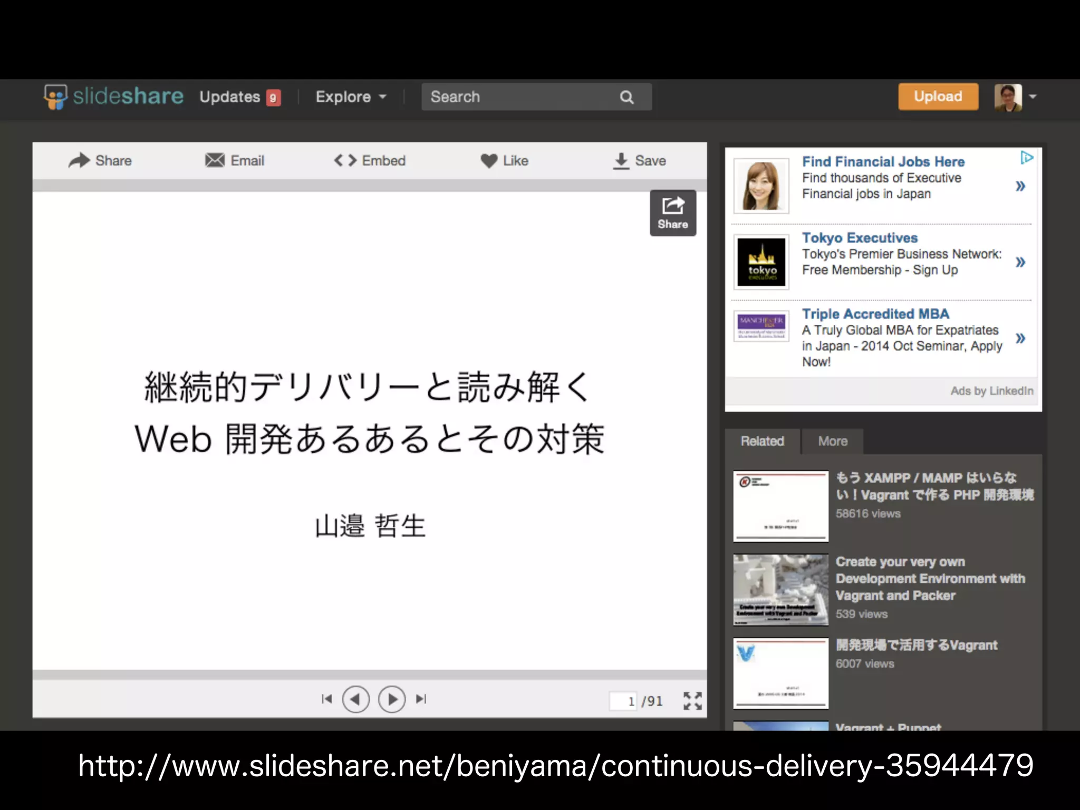
Task: Open Updates notifications
Action: coord(230,97)
